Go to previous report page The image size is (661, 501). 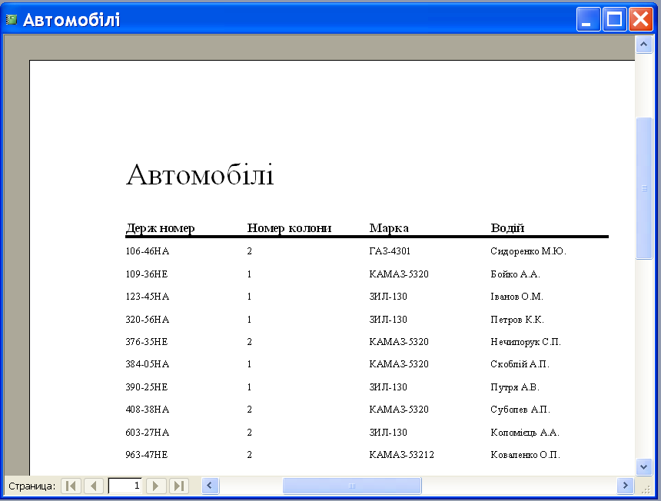(94, 486)
